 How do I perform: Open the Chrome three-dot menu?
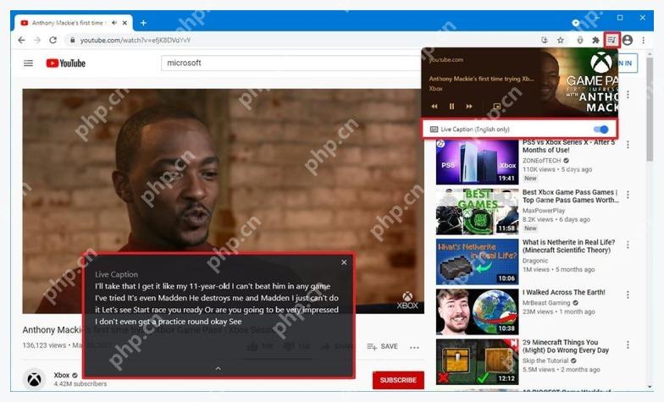tap(644, 41)
